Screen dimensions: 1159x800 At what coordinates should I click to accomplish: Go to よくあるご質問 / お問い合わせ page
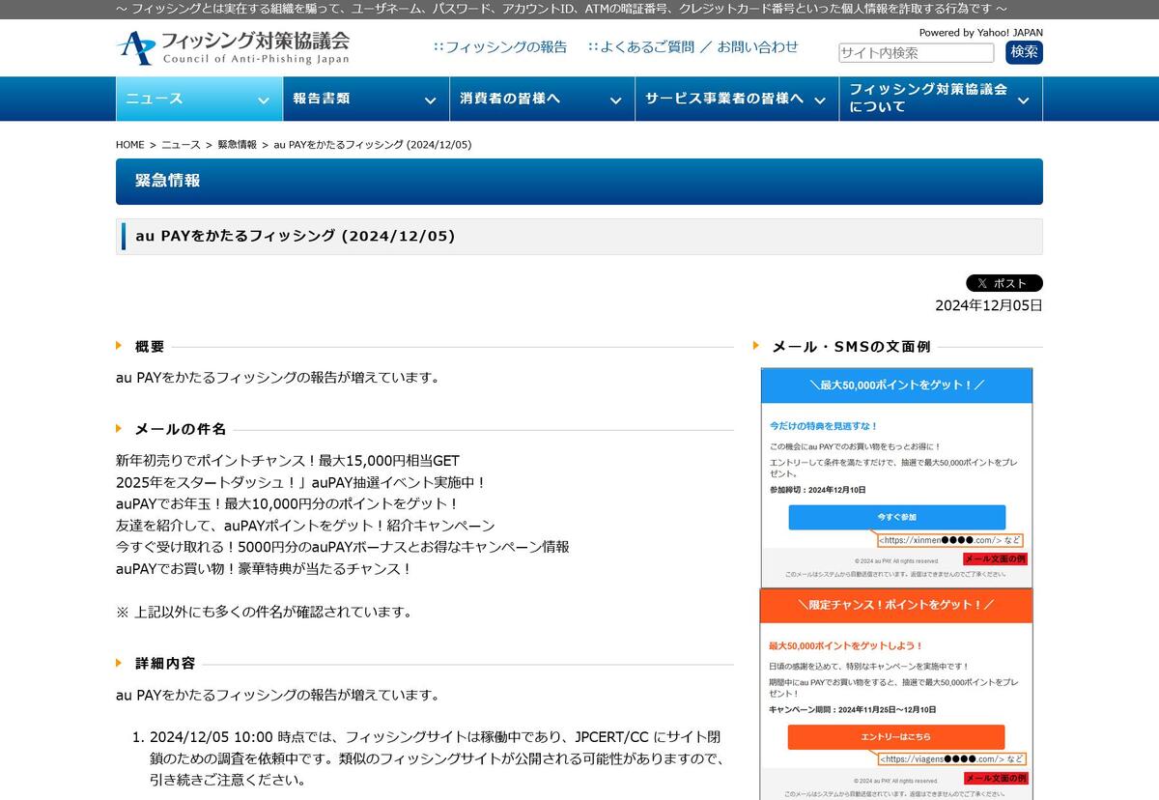click(693, 46)
